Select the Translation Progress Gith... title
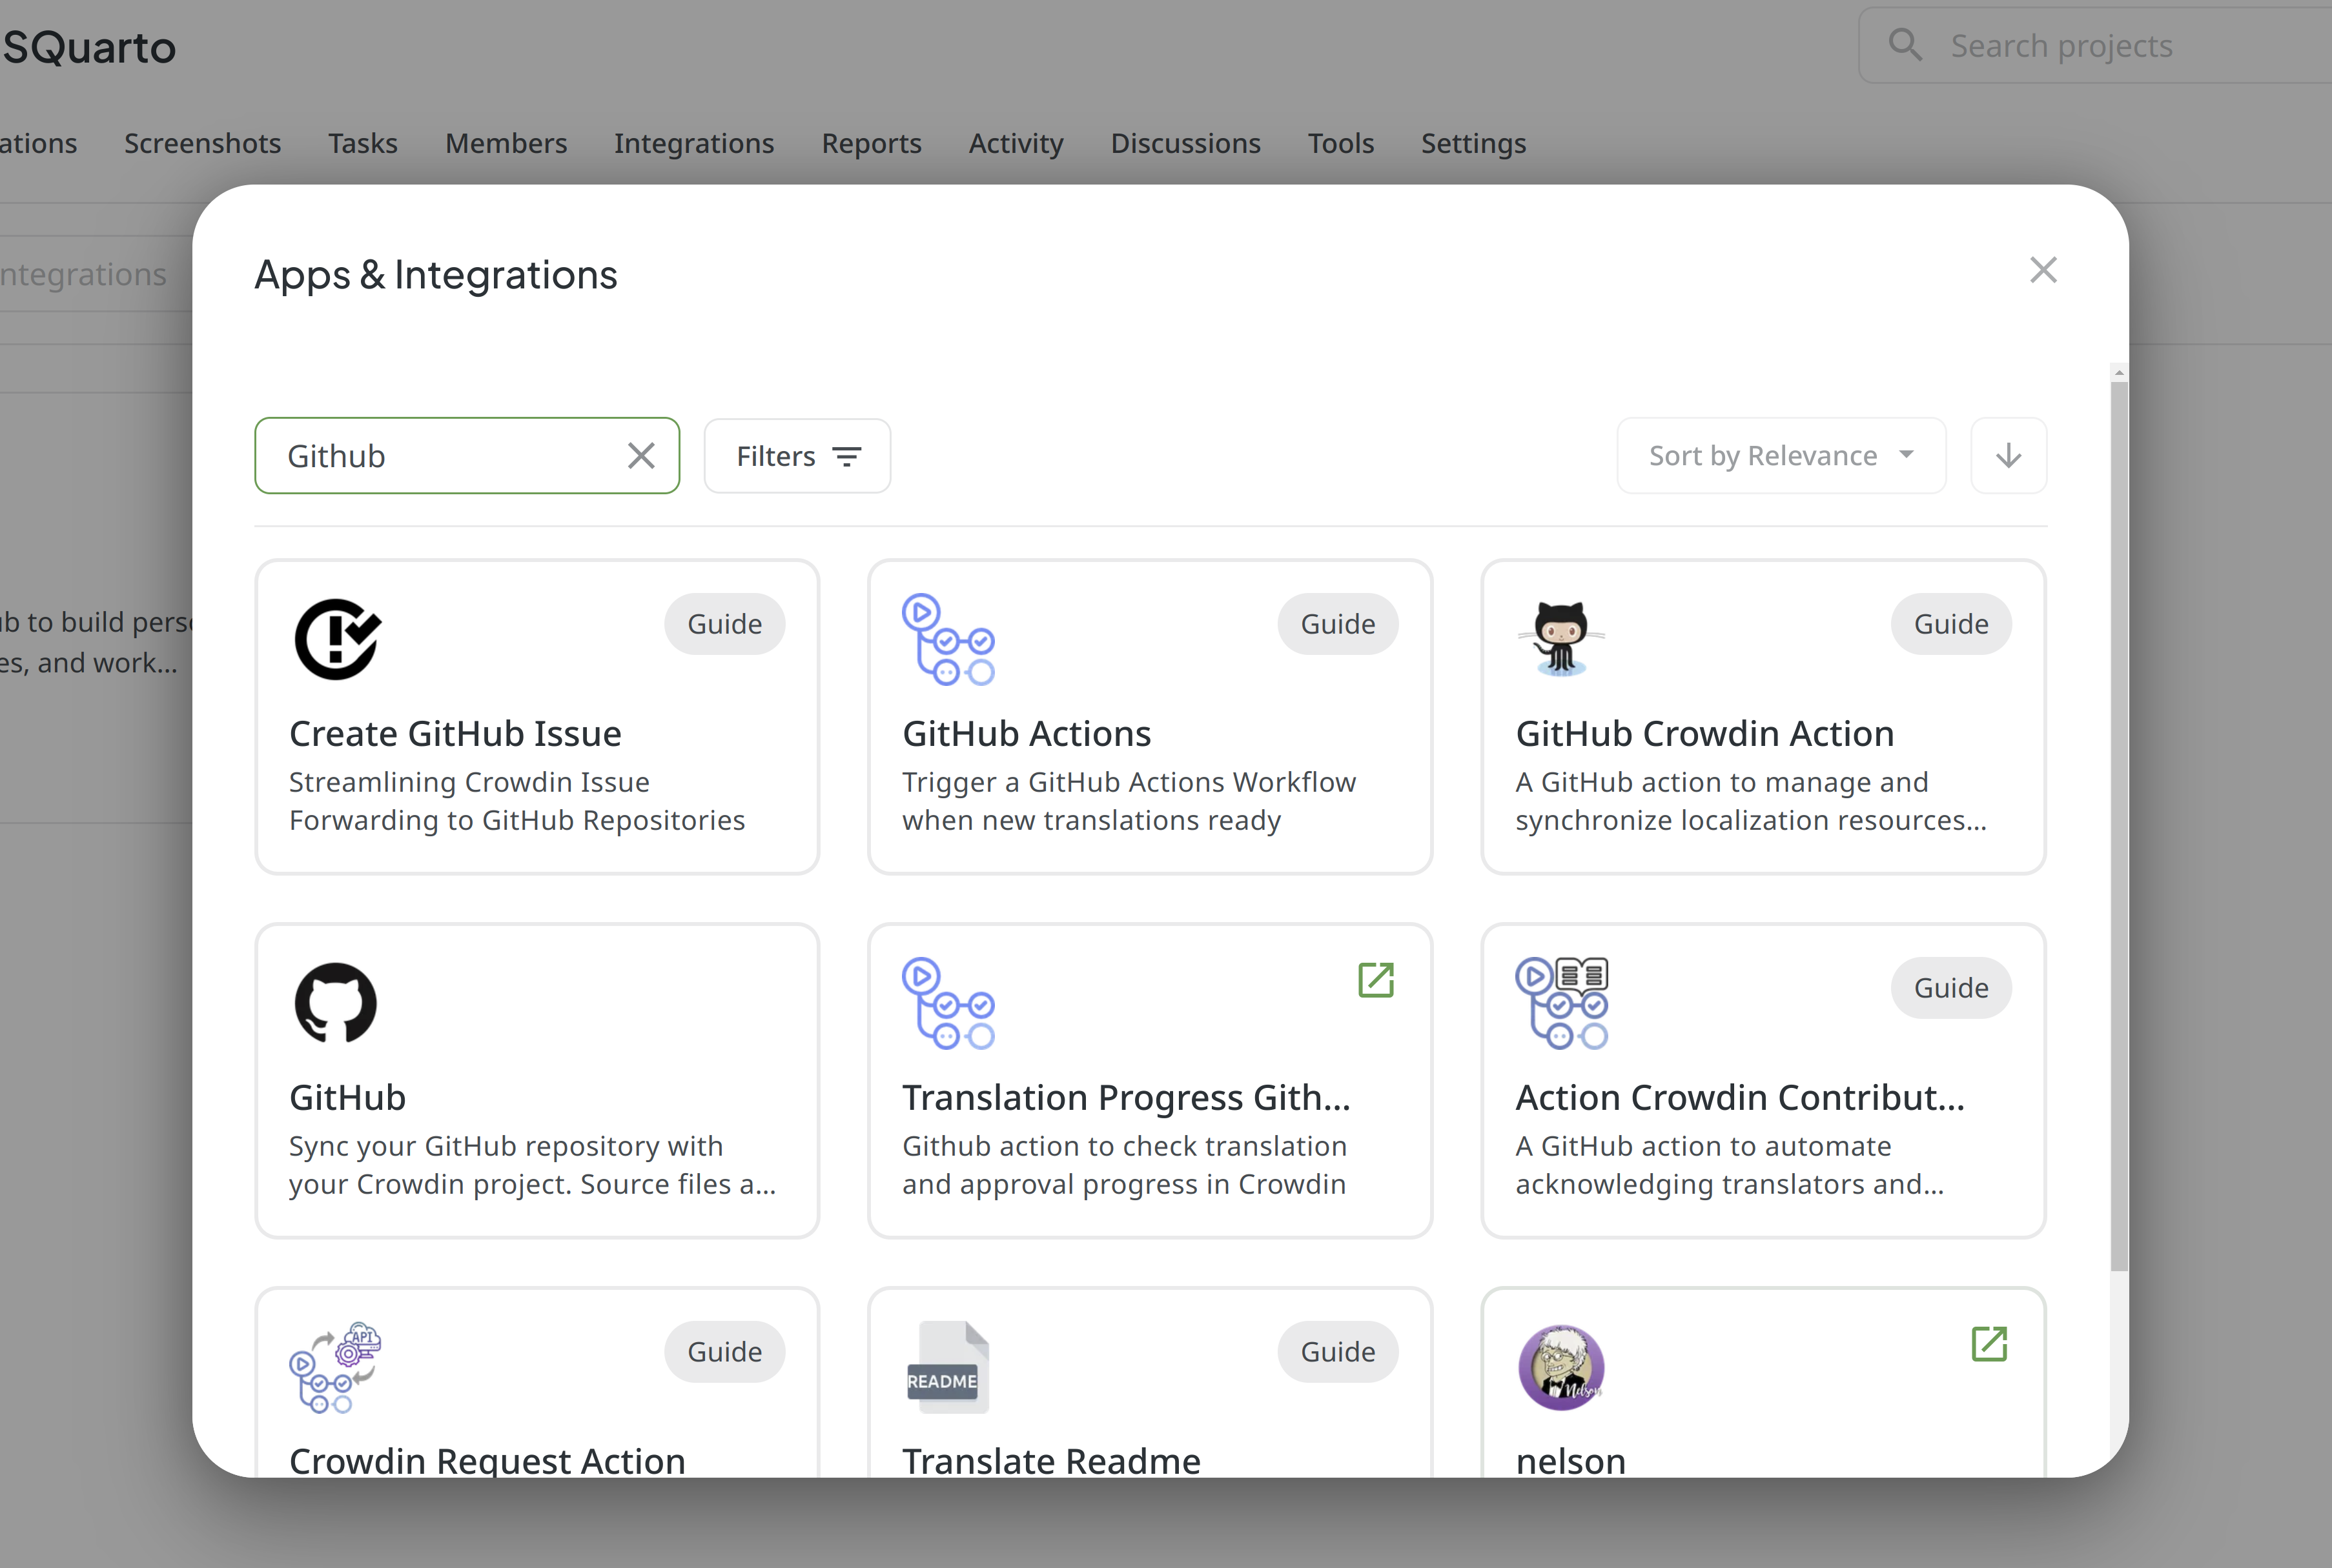This screenshot has width=2332, height=1568. click(1127, 1098)
